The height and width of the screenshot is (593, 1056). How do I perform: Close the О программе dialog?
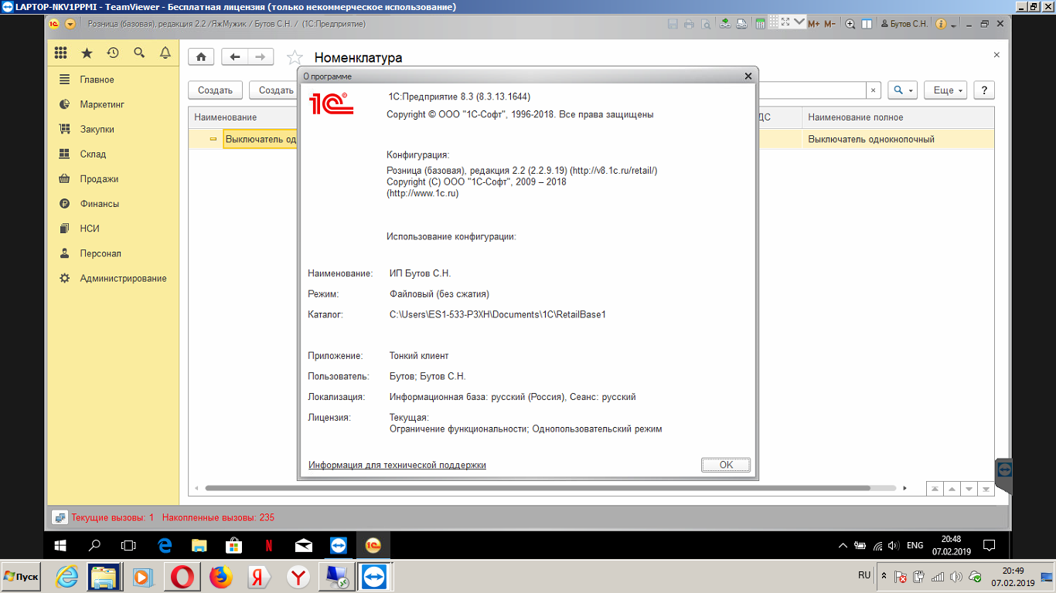click(748, 76)
